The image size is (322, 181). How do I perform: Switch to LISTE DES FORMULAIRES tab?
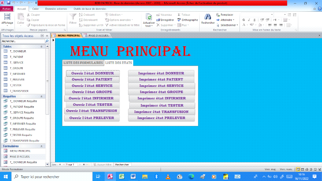[83, 63]
